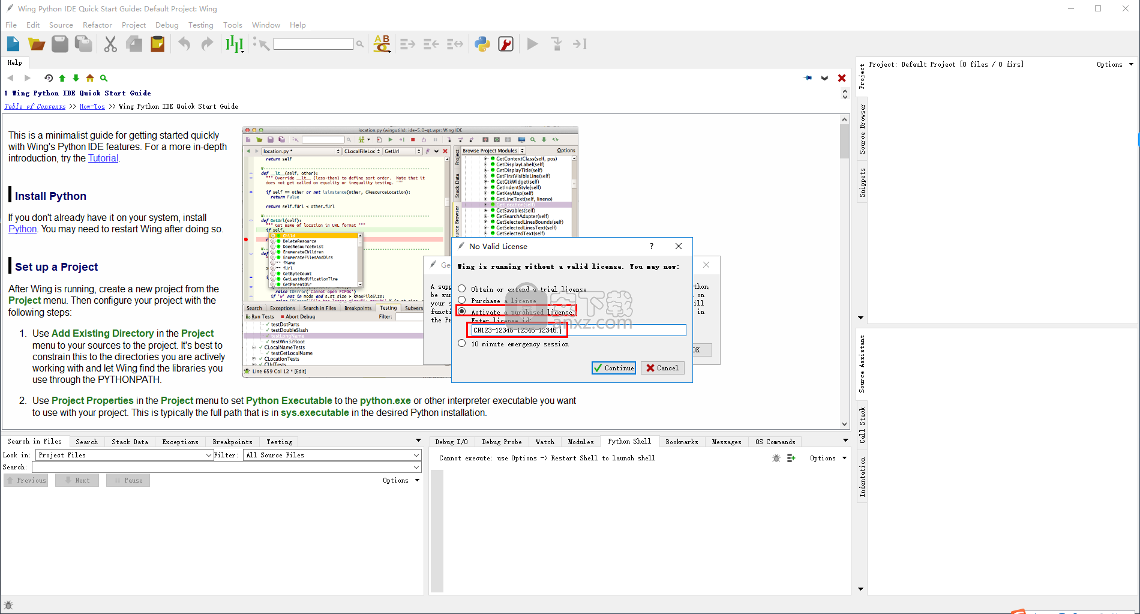Click the toolbar search input field

(x=313, y=44)
